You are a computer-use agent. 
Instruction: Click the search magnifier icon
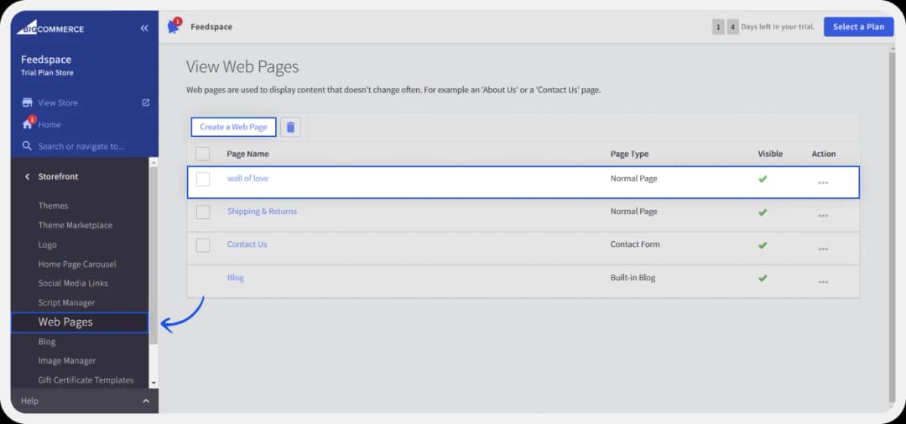pos(27,146)
